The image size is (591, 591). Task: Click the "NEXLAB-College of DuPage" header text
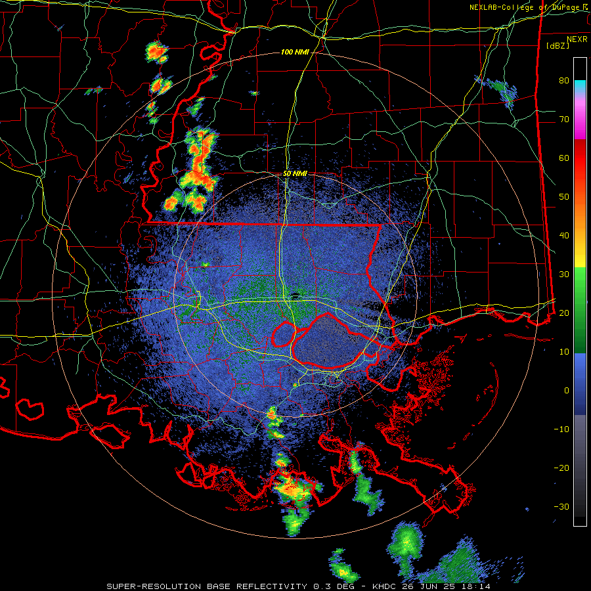tap(525, 7)
